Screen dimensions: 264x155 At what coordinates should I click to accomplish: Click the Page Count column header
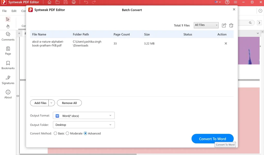coord(122,34)
